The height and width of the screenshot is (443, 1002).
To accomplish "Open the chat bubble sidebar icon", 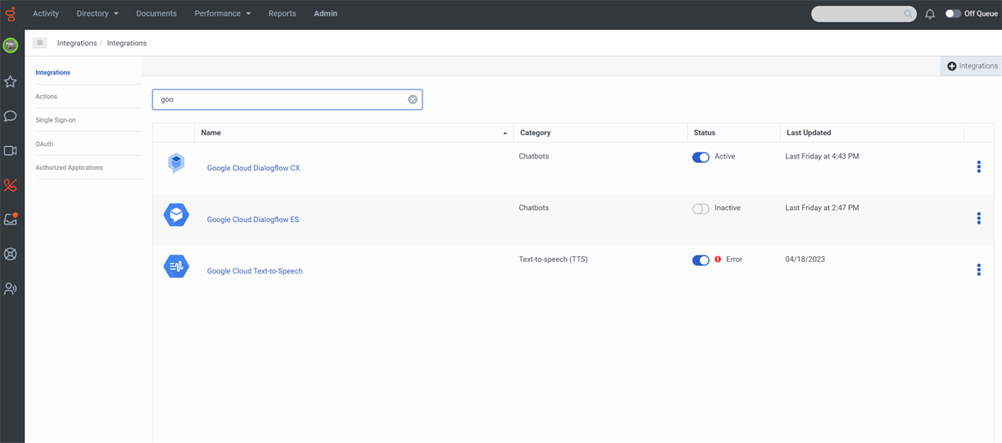I will (x=11, y=116).
